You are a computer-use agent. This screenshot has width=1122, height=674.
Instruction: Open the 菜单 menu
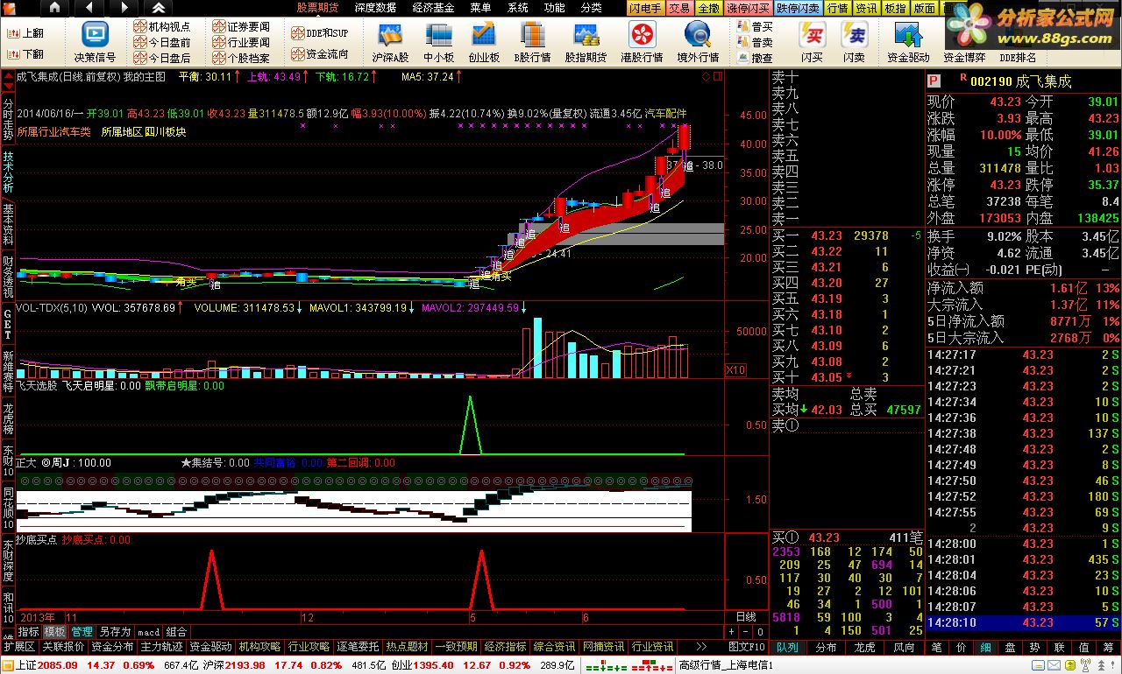(480, 8)
